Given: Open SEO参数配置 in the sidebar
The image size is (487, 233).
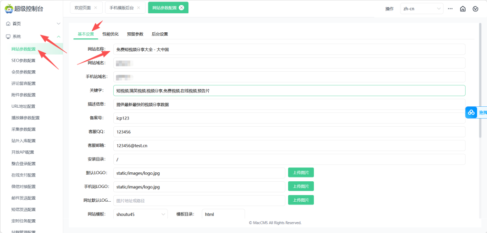Looking at the screenshot, I should (23, 61).
